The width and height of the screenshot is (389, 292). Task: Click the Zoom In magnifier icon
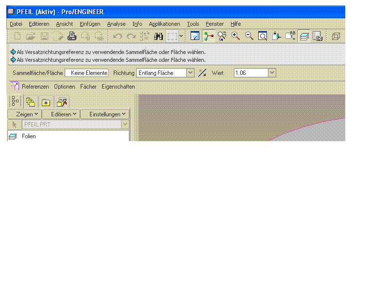pos(235,36)
